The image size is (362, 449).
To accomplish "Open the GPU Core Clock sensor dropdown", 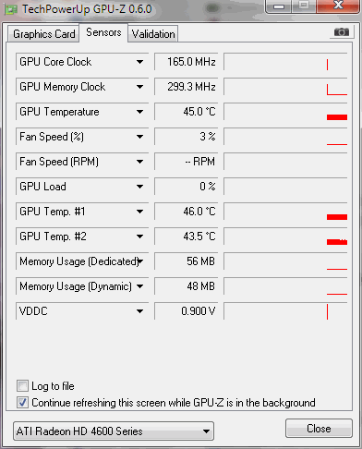I will [x=139, y=62].
